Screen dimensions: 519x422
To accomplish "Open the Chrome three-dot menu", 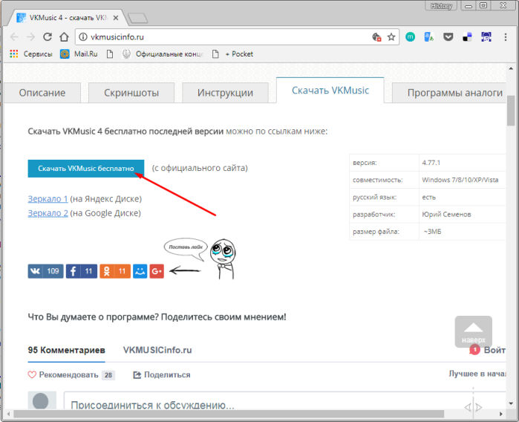I will tap(505, 36).
